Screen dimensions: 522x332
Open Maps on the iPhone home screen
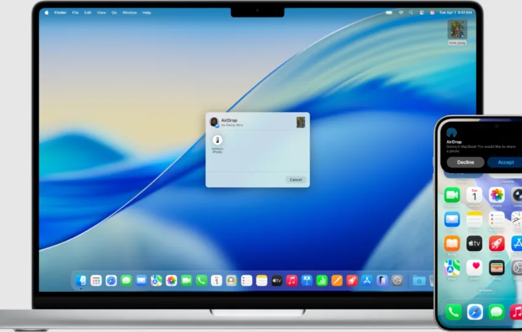[452, 268]
